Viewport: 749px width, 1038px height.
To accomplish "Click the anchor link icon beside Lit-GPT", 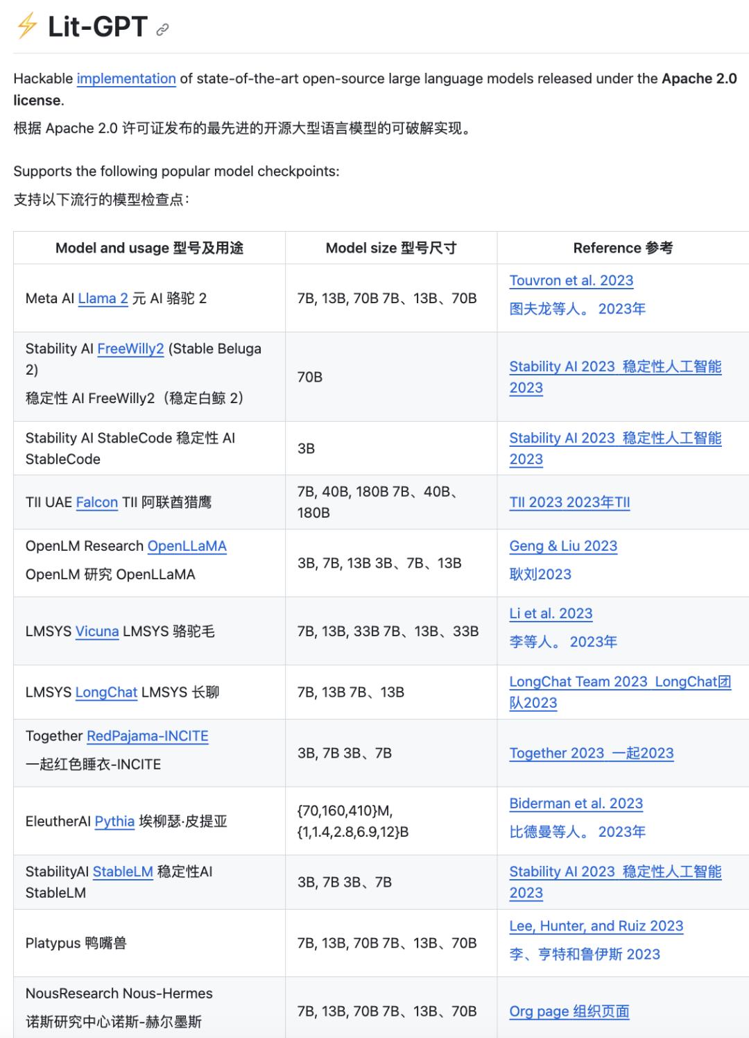I will pos(162,30).
